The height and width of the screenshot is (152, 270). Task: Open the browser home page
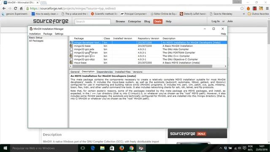tap(21, 8)
